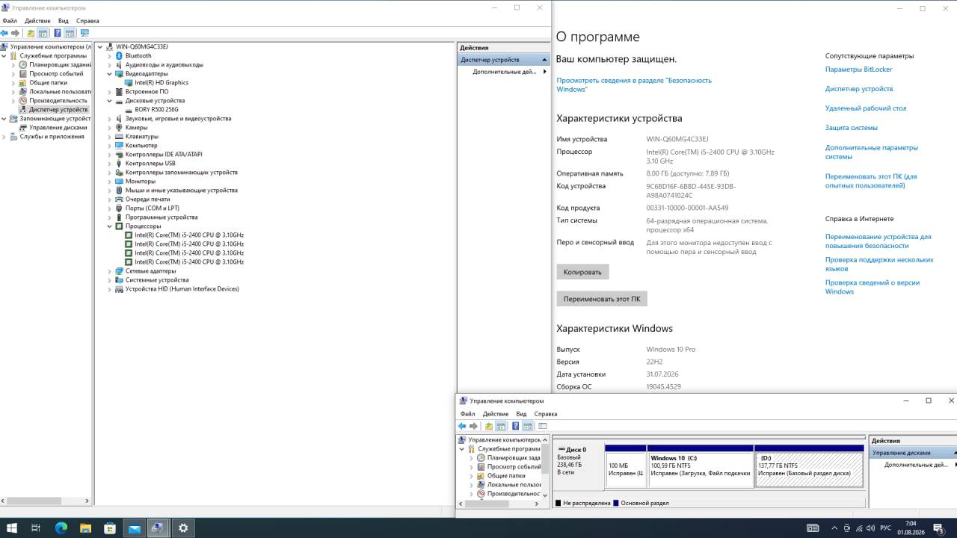957x538 pixels.
Task: Click Диспетчер устройств link under related settings
Action: pos(859,89)
